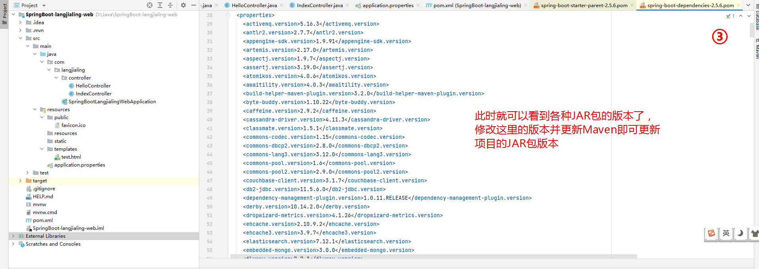Click the editor vertical scrollbar thumb
The image size is (759, 269).
(751, 30)
